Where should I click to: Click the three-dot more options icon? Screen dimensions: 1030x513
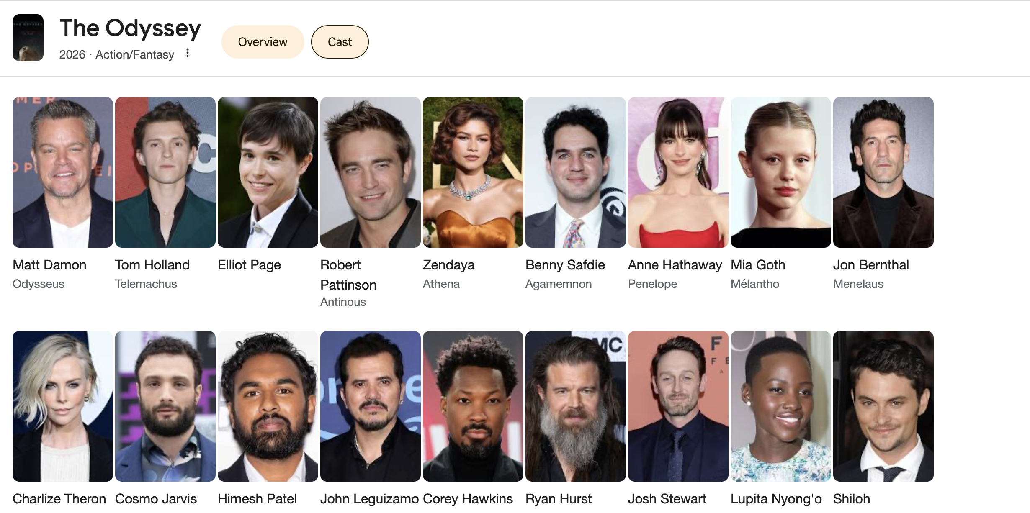click(188, 53)
